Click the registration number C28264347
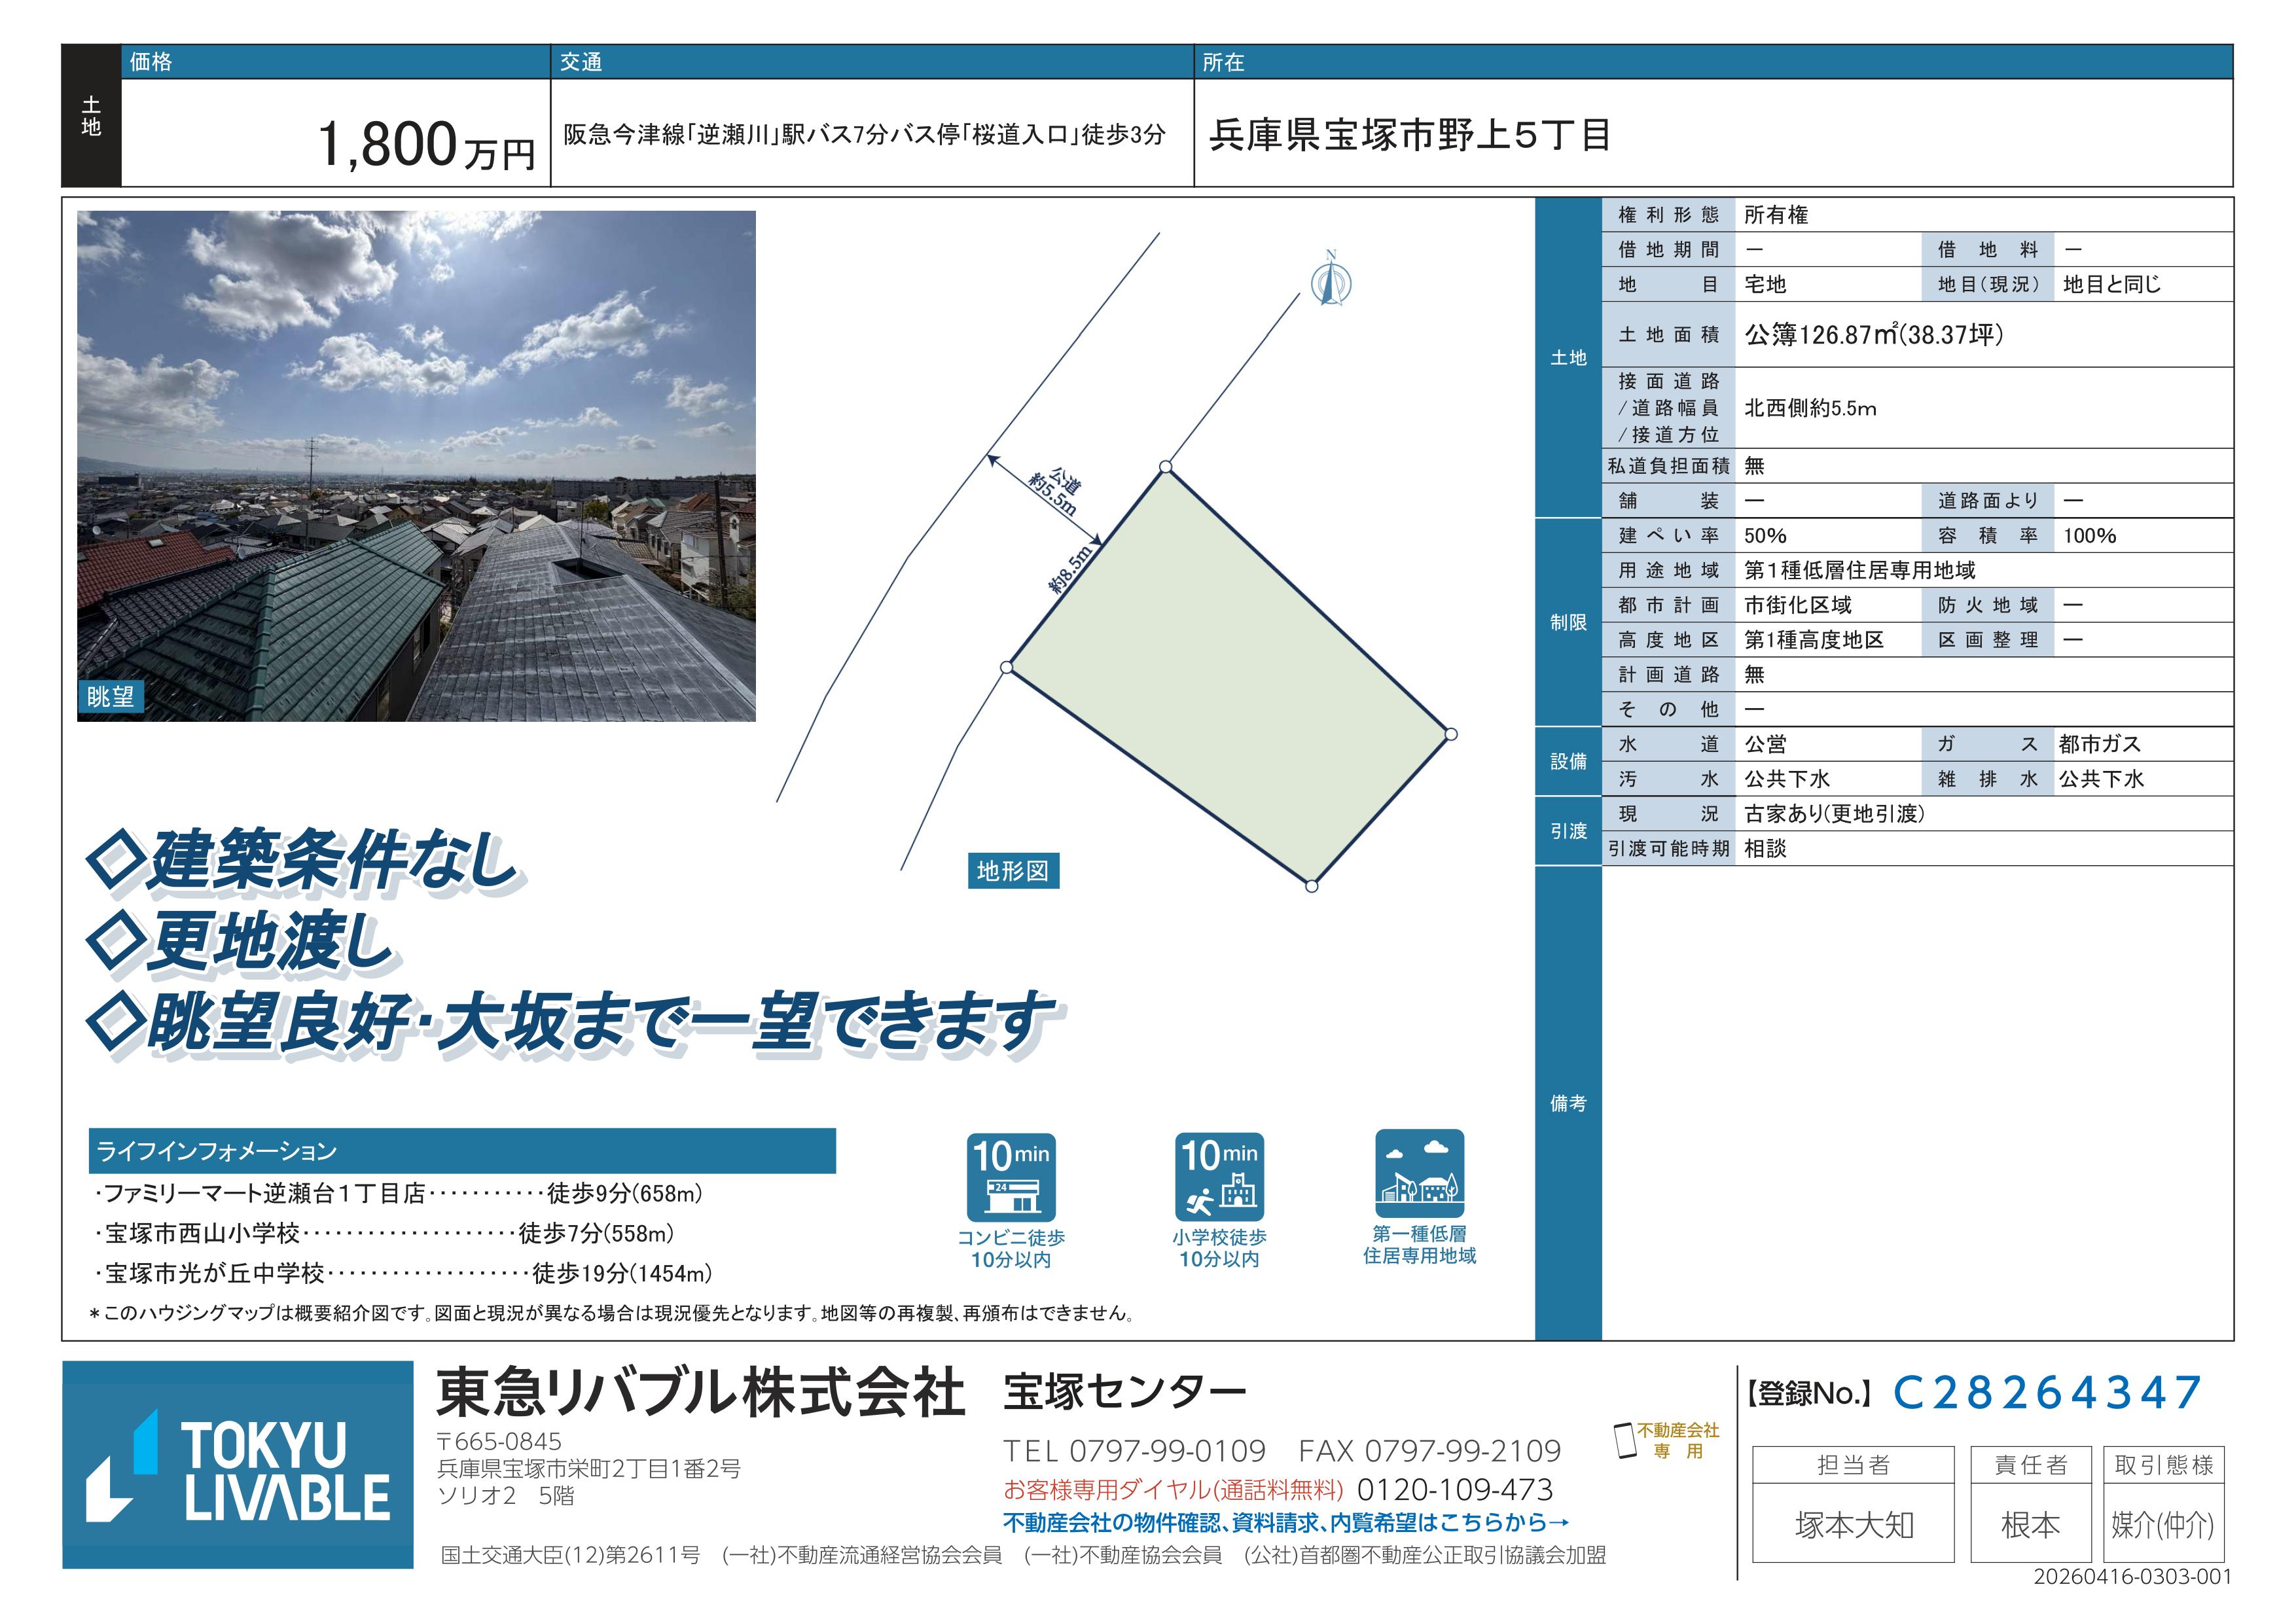 [x=2046, y=1393]
